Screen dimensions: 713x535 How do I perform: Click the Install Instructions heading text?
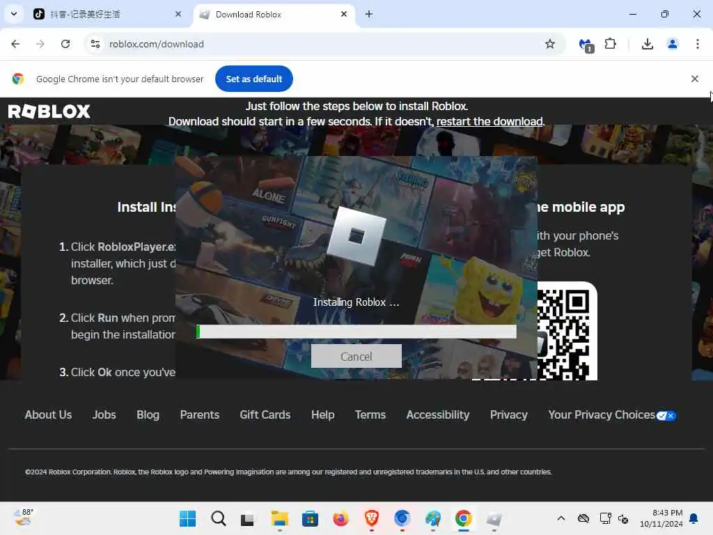click(146, 207)
